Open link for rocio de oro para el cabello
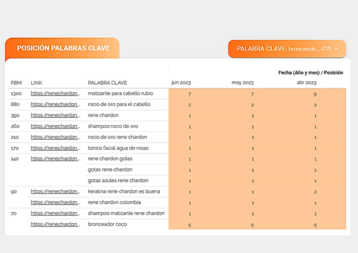 [x=55, y=104]
